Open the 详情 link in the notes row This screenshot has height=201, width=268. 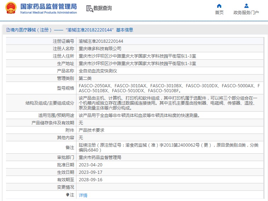[83, 195]
